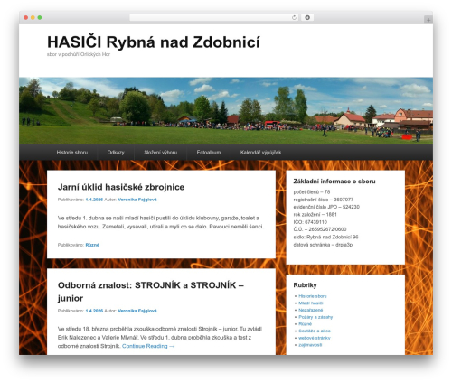The height and width of the screenshot is (382, 452).
Task: Click the site title HASIČI Rybná nad Zdobnicí
Action: point(154,42)
